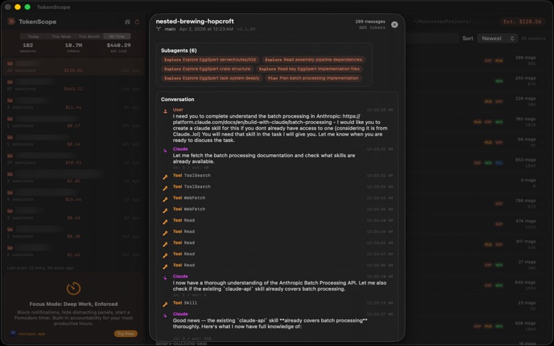This screenshot has height=346, width=554.
Task: Click the EXP badge in 798 msgs row
Action: 499,203
